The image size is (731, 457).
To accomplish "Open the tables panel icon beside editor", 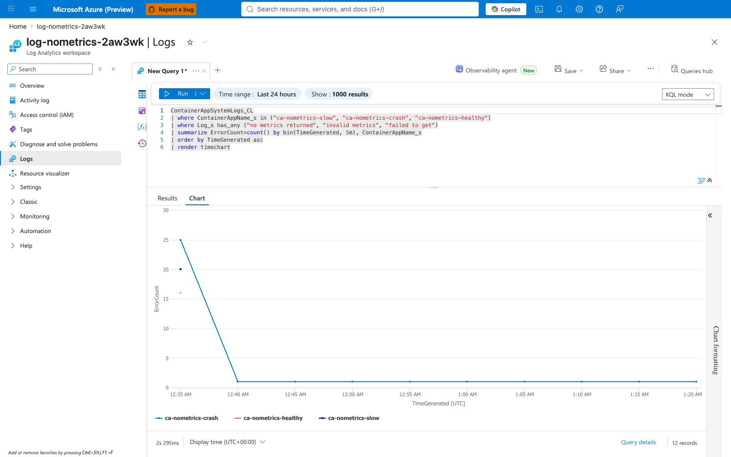I will pos(142,94).
